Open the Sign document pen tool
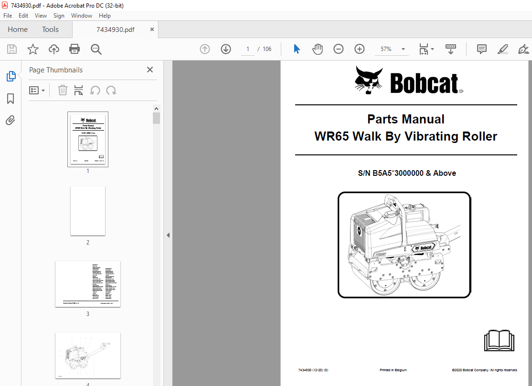This screenshot has width=532, height=386. coord(523,49)
